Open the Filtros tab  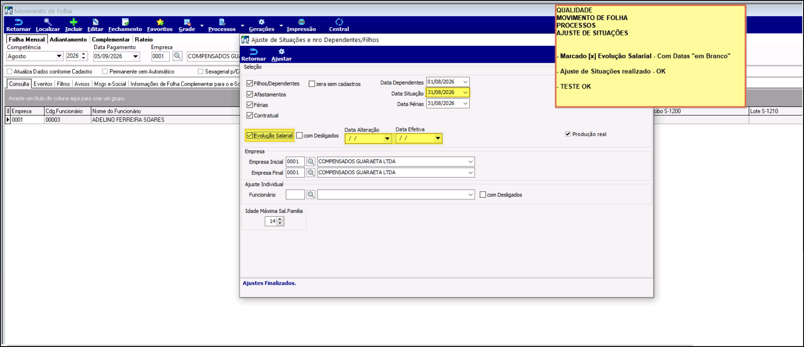(63, 84)
